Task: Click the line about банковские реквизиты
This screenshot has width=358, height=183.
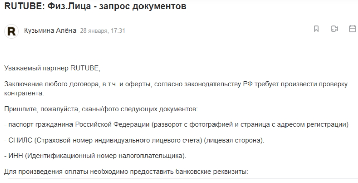Action: click(x=126, y=171)
